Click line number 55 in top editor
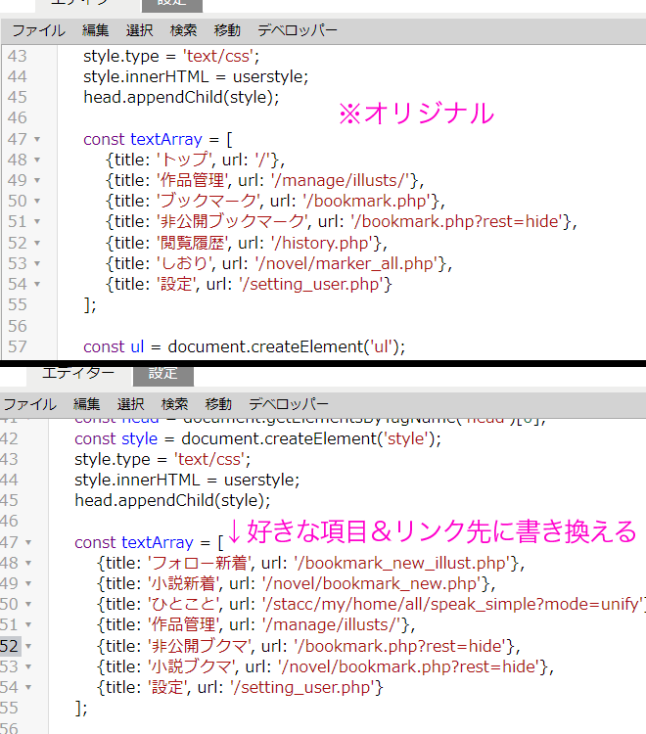Viewport: 646px width, 734px height. tap(18, 305)
